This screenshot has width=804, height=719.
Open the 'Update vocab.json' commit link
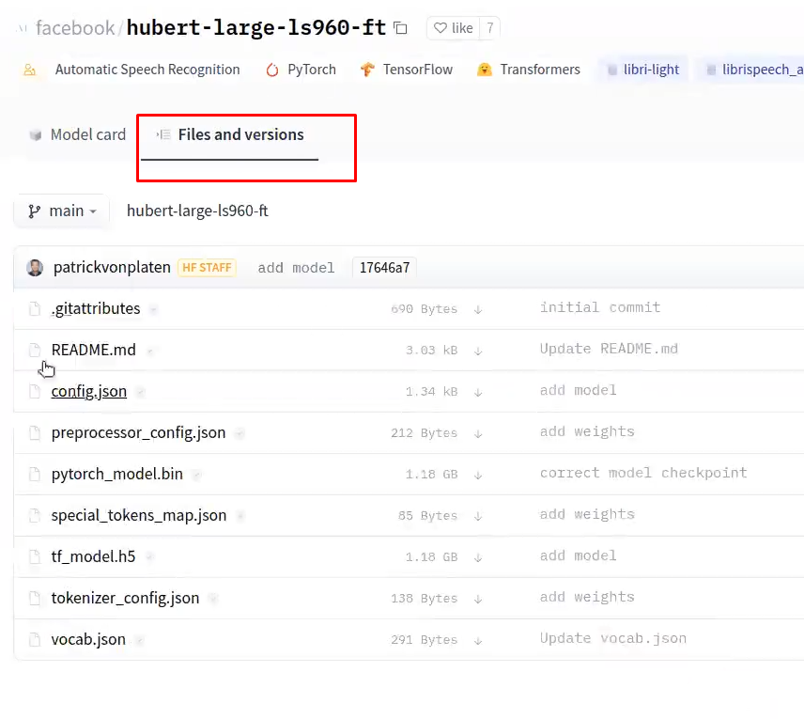pos(612,638)
